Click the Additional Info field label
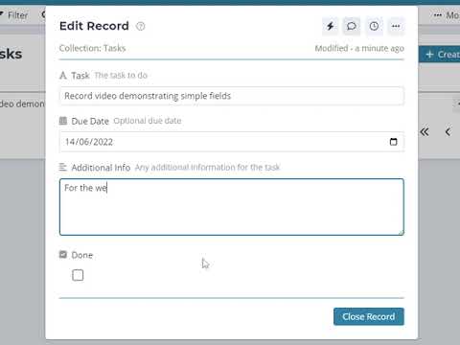The image size is (460, 345). [101, 168]
